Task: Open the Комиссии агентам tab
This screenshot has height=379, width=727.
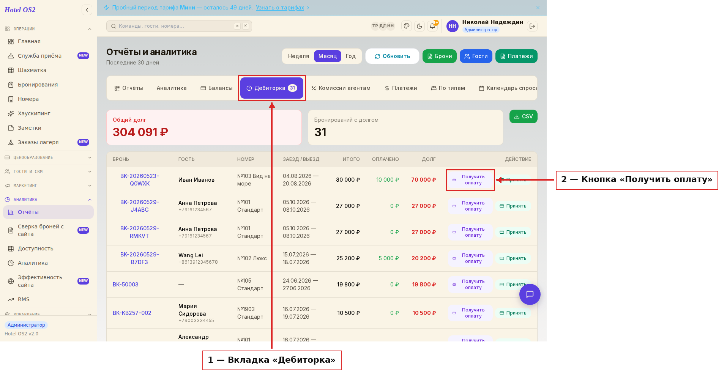Action: [341, 88]
